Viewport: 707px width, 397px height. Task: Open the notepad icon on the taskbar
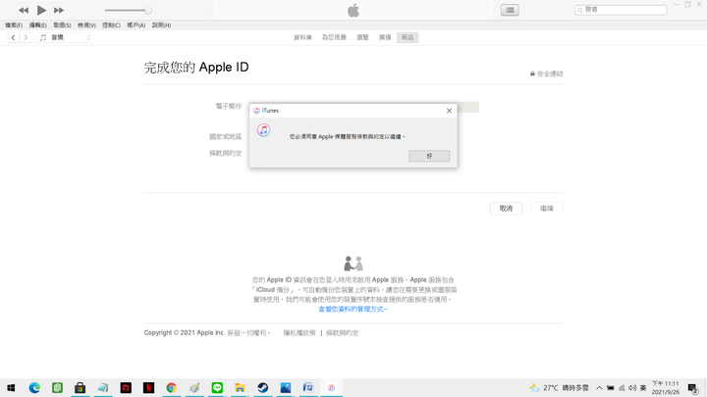tap(103, 387)
